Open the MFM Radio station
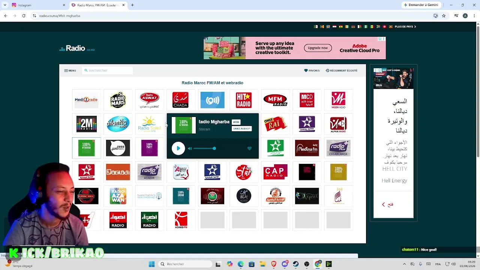This screenshot has height=270, width=480. point(275,100)
